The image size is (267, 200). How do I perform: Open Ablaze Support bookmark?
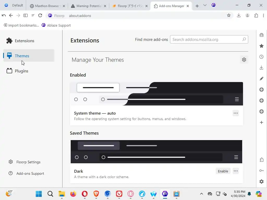coord(56,25)
